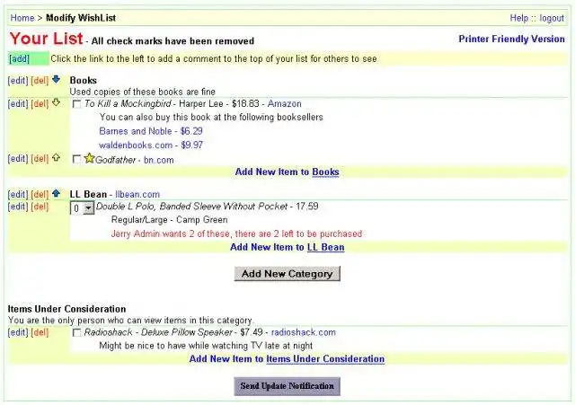Image resolution: width=575 pixels, height=405 pixels.
Task: Open the Help link
Action: pyautogui.click(x=519, y=18)
